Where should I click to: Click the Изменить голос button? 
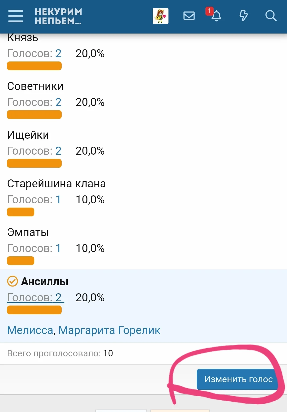click(238, 379)
